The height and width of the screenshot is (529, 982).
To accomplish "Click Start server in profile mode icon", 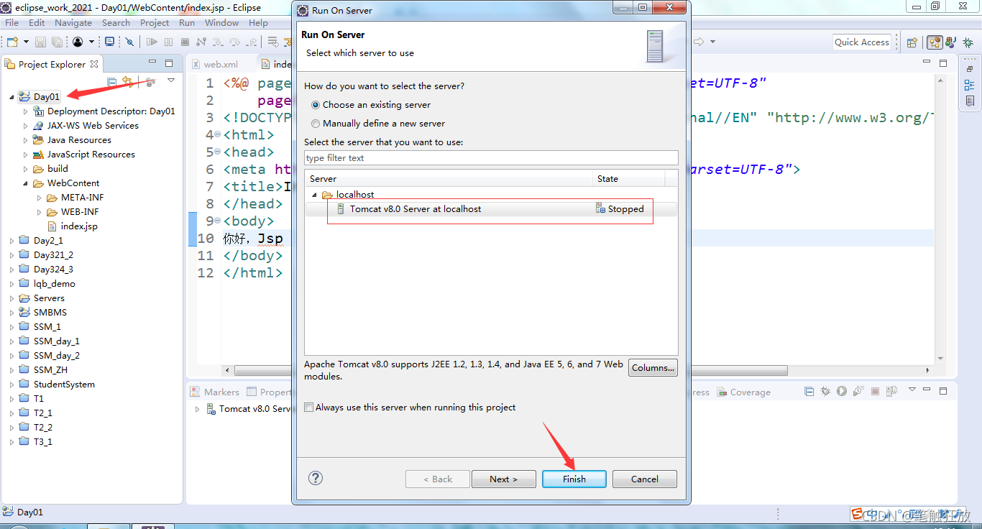I will point(858,391).
